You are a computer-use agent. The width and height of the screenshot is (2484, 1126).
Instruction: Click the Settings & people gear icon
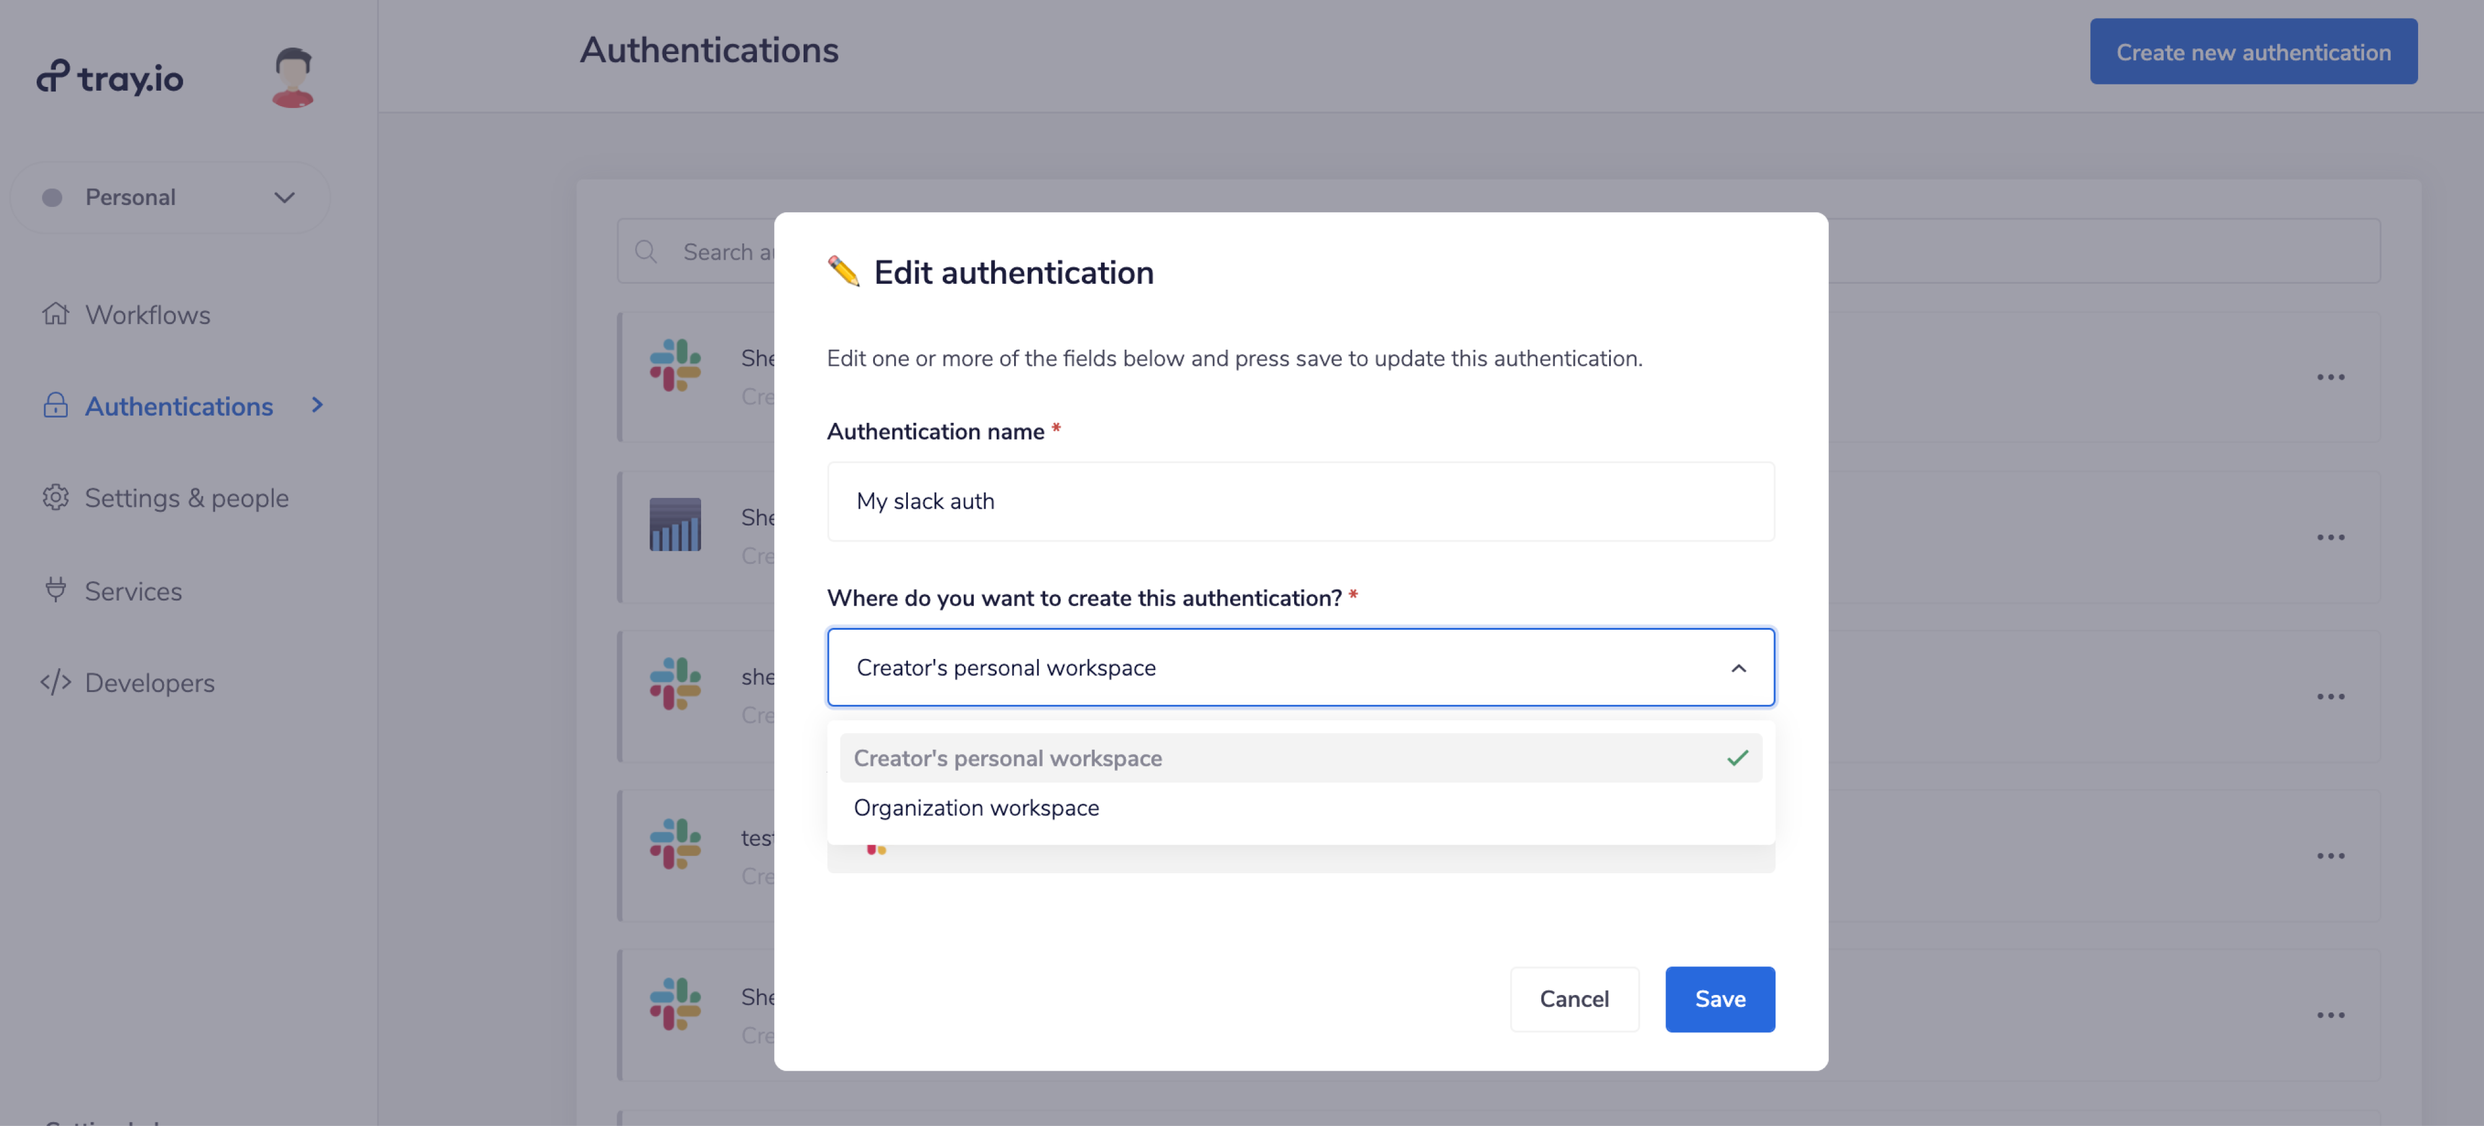(x=56, y=497)
